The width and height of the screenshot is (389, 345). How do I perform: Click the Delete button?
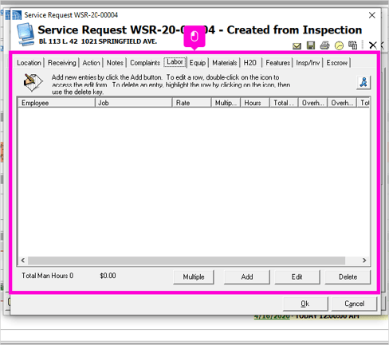pyautogui.click(x=348, y=277)
